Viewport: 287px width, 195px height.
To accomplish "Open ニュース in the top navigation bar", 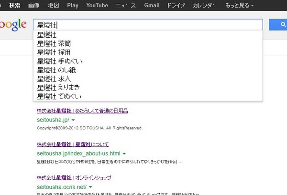I will 126,5.
